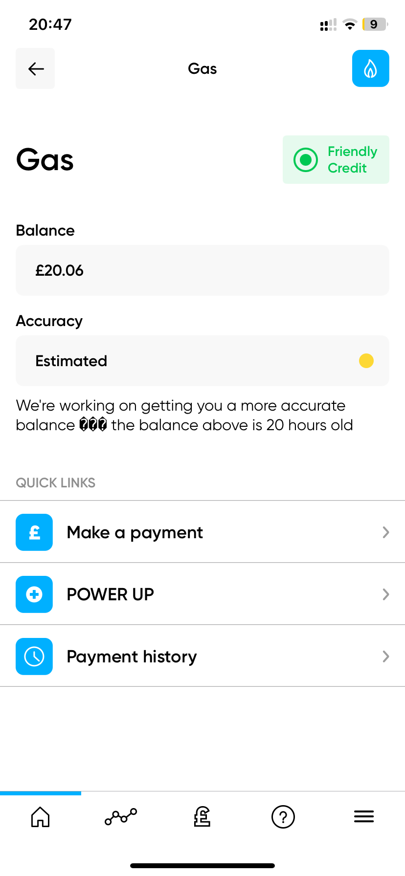Tap the Friendly Credit radio indicator
Viewport: 405px width, 876px height.
[306, 160]
